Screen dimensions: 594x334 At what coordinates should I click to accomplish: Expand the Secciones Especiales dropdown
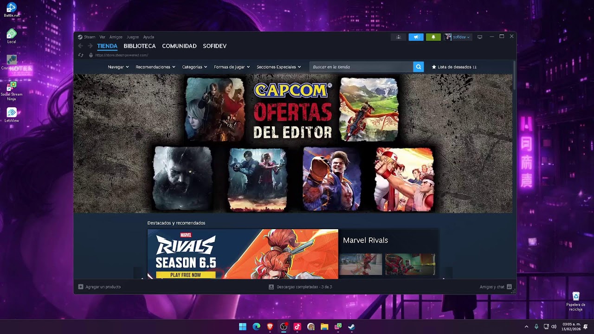[x=279, y=67]
